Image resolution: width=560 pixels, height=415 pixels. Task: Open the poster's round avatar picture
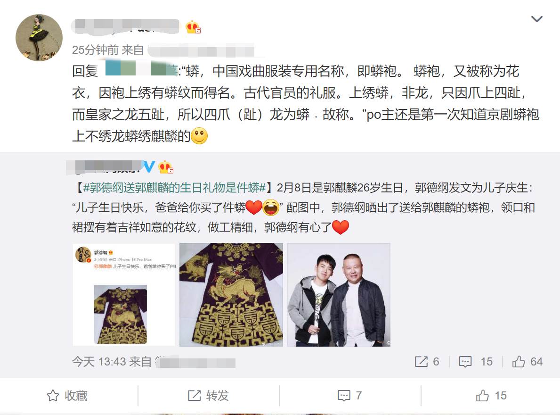pos(39,38)
